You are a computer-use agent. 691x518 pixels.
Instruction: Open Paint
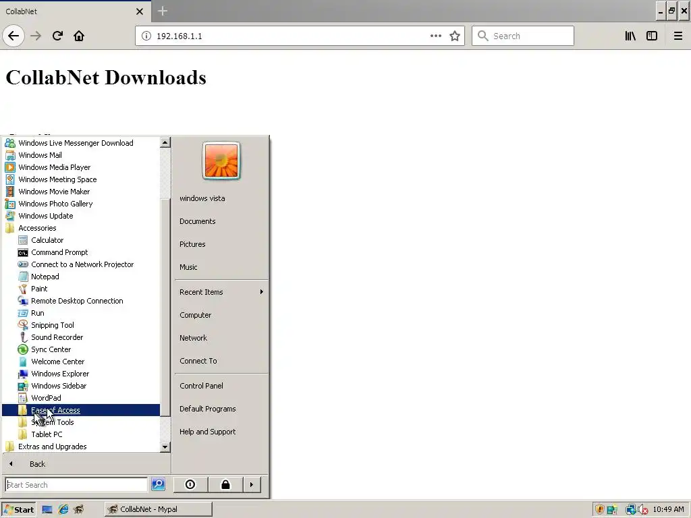(x=81, y=289)
